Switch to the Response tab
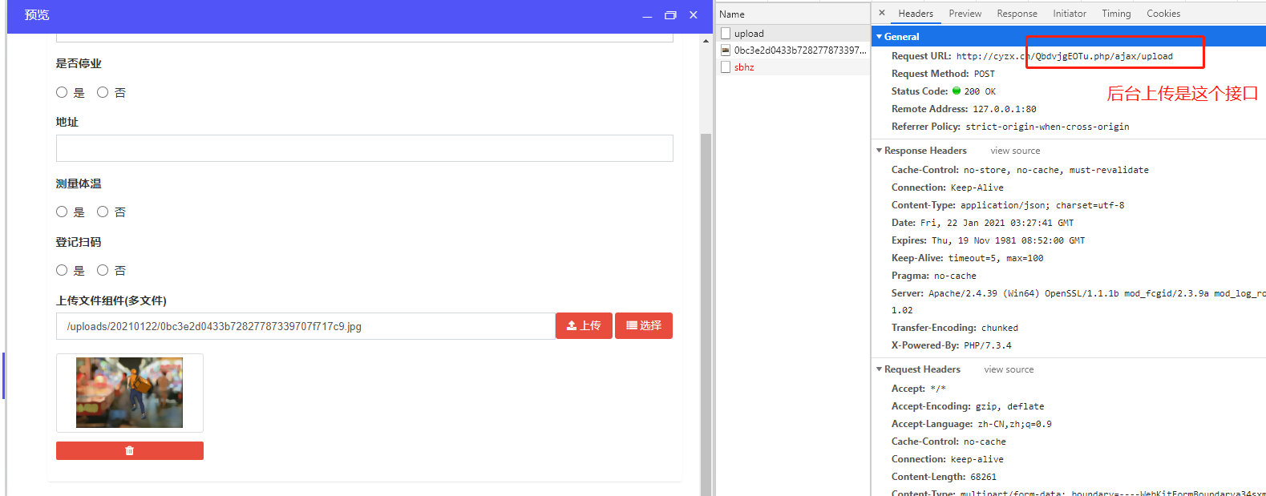 (x=1017, y=14)
